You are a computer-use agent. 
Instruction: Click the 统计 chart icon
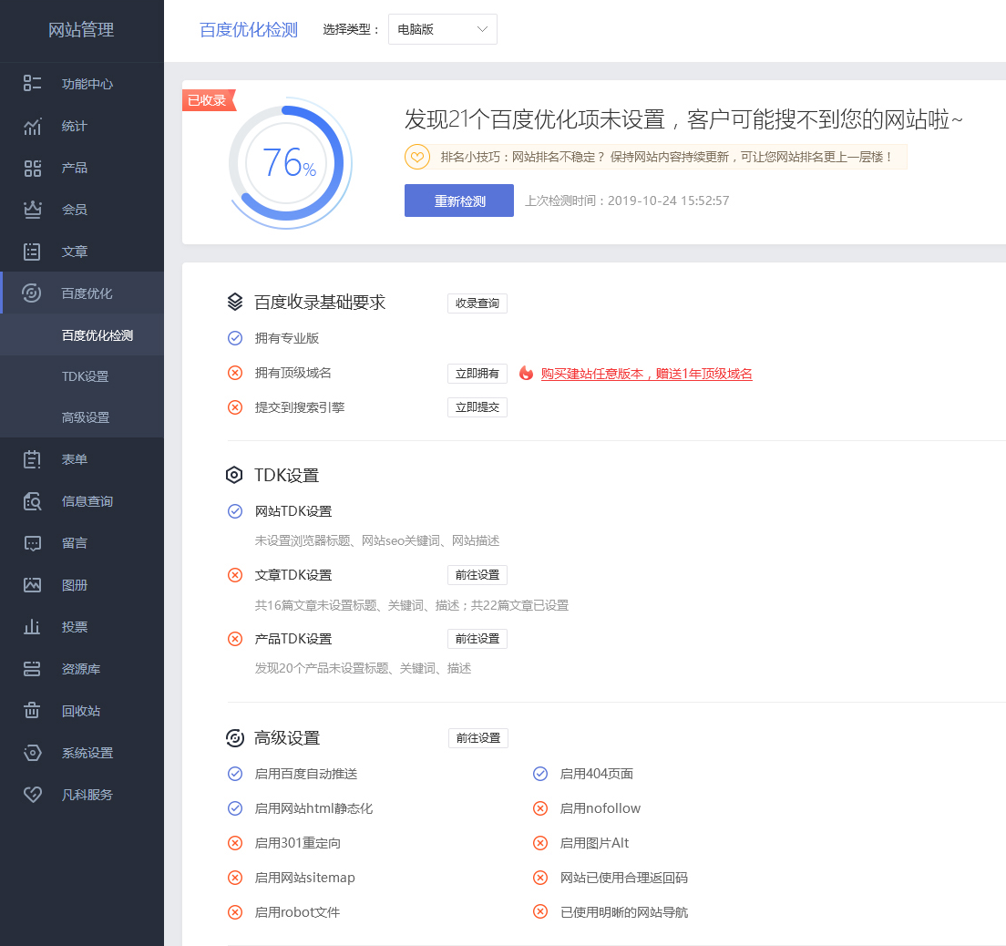coord(32,126)
